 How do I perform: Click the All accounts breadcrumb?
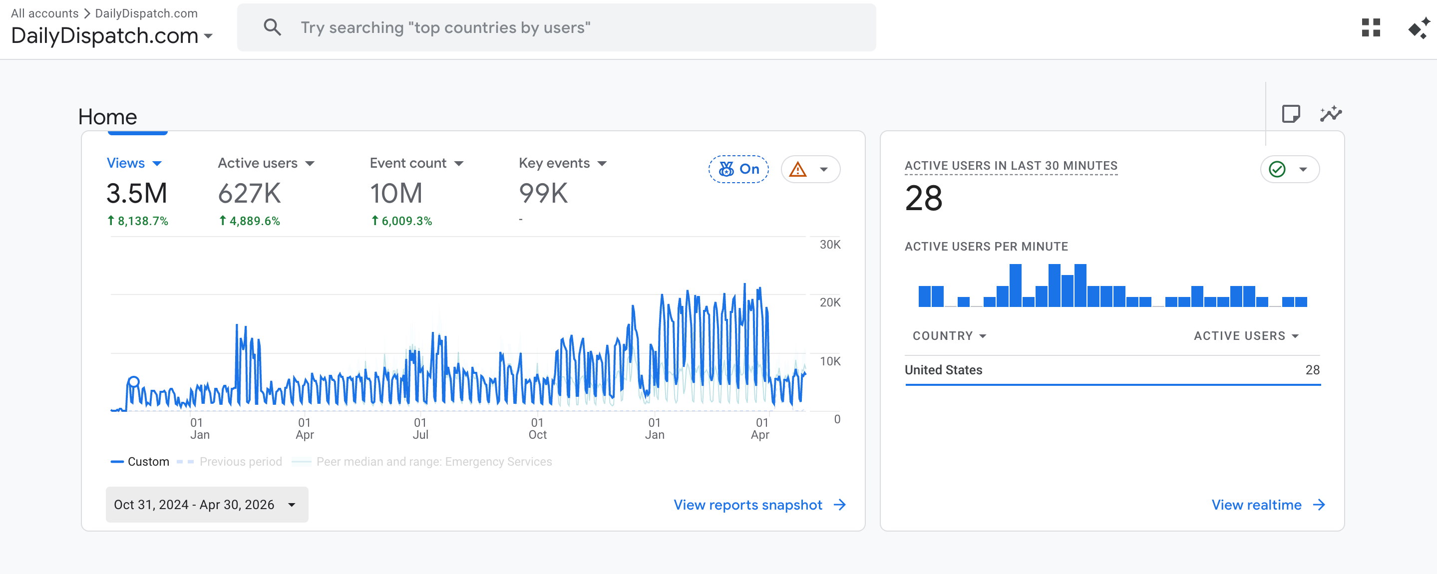[44, 13]
